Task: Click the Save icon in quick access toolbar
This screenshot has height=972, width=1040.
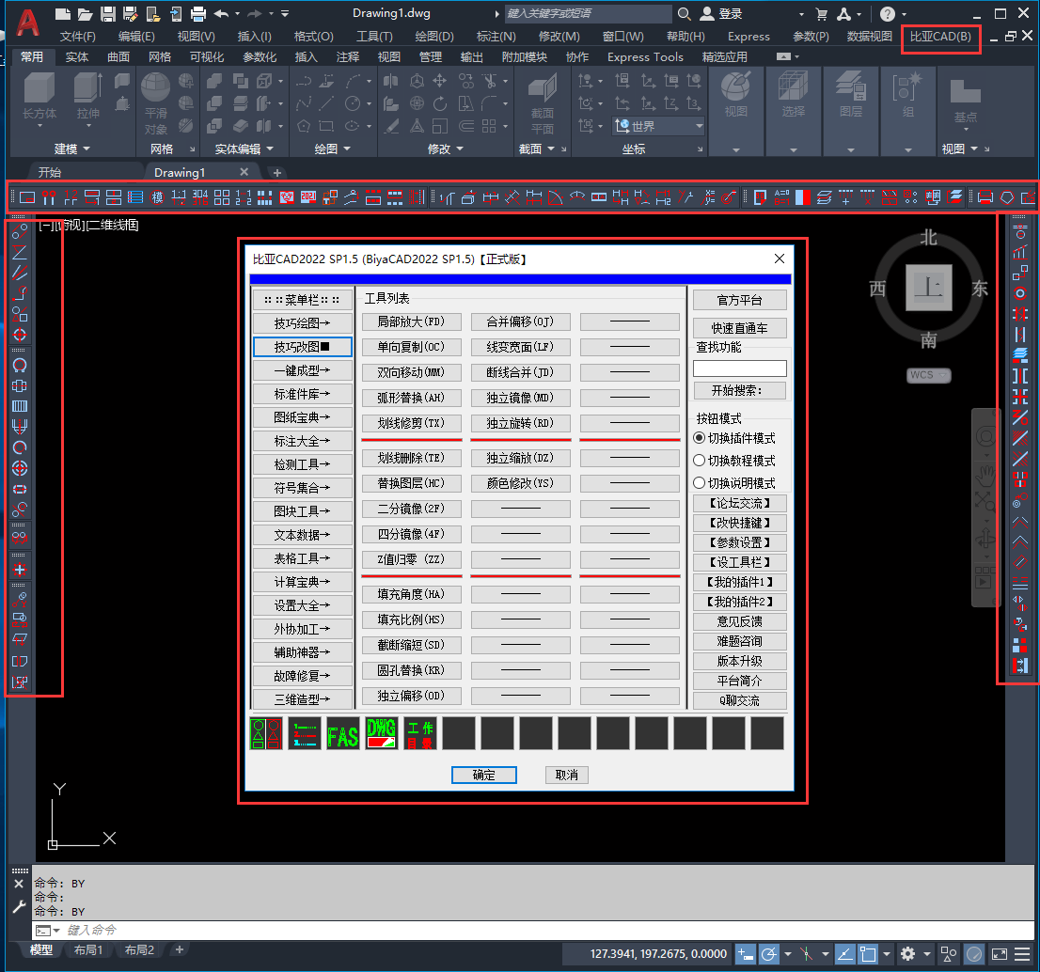Action: (107, 13)
